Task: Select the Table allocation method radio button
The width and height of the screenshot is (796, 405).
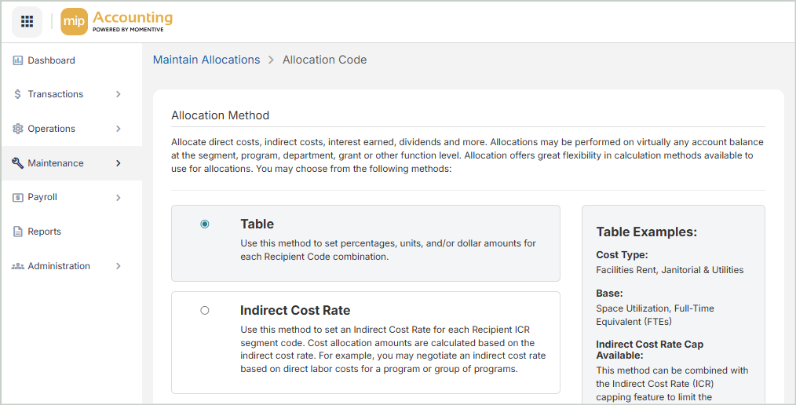Action: tap(205, 224)
